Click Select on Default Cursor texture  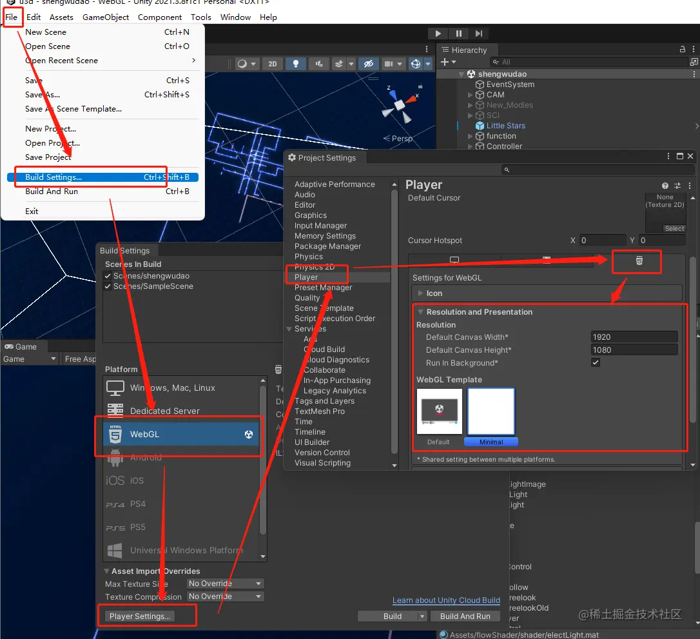(x=674, y=229)
